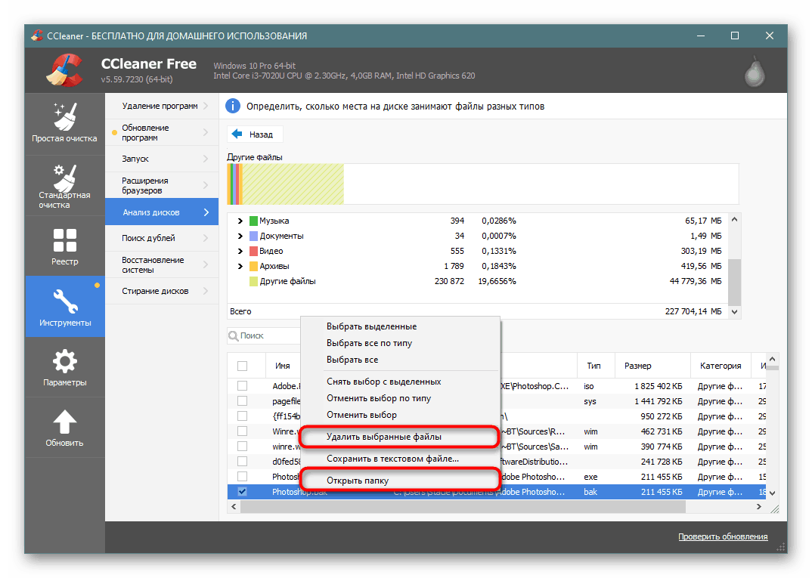Open the Стандартная очистка section
This screenshot has height=578, width=812.
65,186
